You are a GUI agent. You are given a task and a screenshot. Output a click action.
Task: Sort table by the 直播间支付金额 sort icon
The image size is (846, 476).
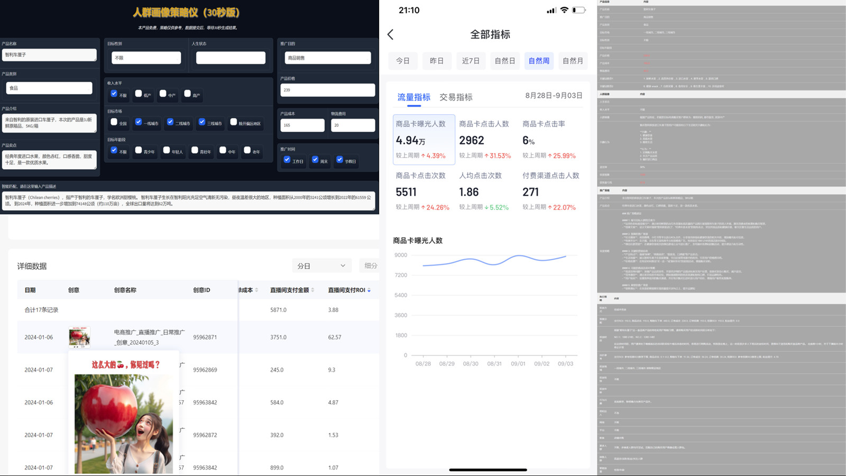tap(312, 290)
